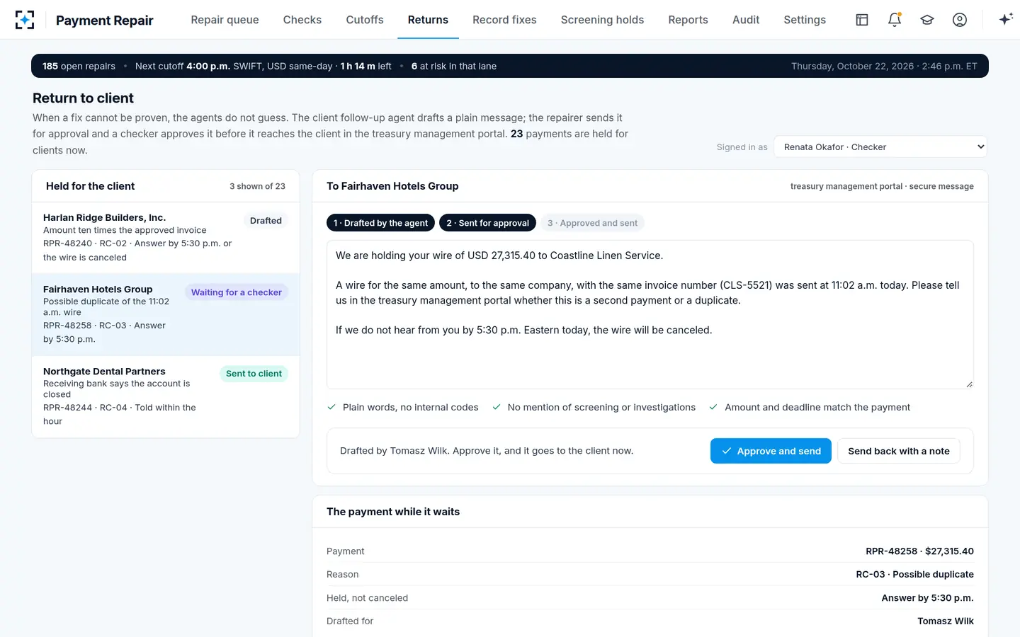
Task: Click step 2 Sent for approval
Action: (x=487, y=223)
